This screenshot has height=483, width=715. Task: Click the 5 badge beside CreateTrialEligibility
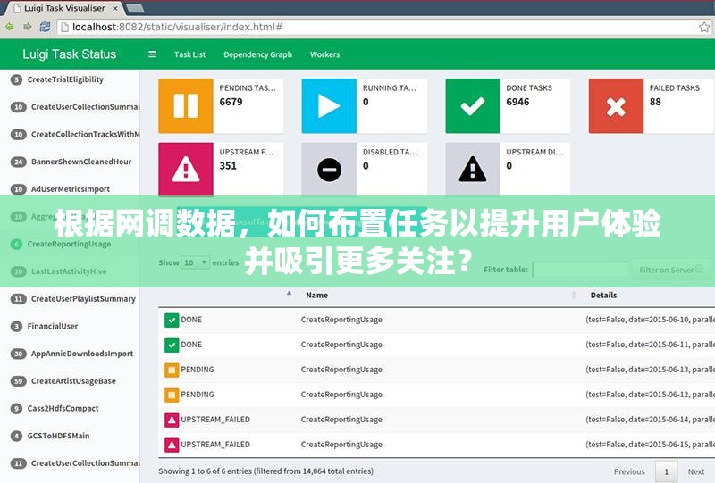pos(16,79)
